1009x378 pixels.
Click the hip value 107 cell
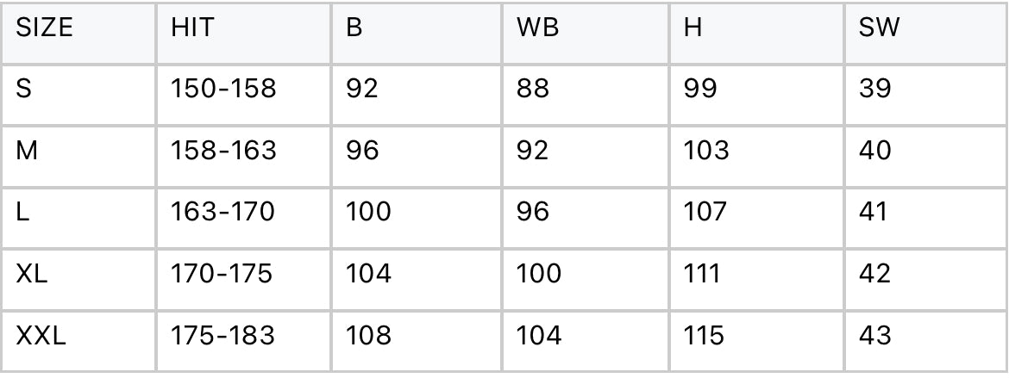pos(705,212)
